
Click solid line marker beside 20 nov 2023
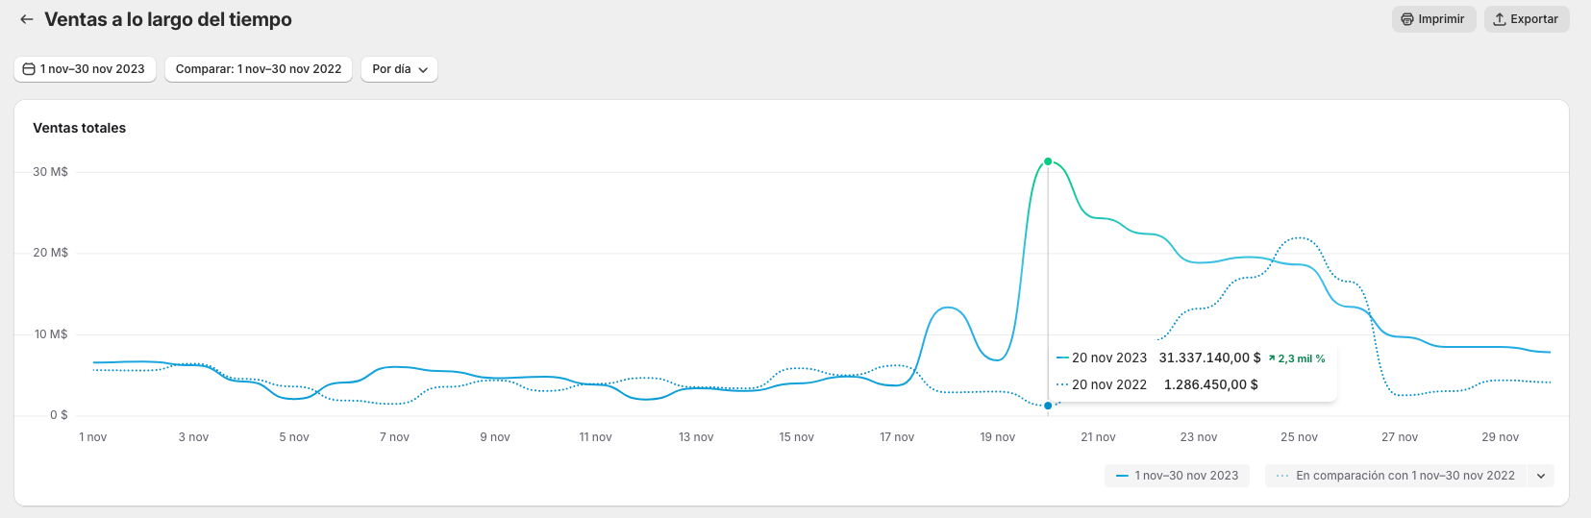coord(1062,358)
